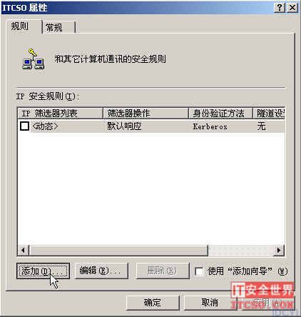The image size is (301, 317).
Task: Click the disabled 删除 button
Action: (163, 271)
